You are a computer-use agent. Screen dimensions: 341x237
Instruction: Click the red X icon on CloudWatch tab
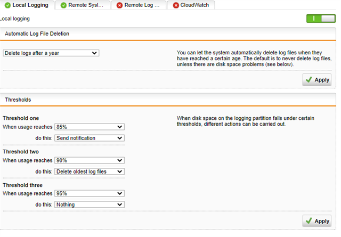pyautogui.click(x=176, y=5)
